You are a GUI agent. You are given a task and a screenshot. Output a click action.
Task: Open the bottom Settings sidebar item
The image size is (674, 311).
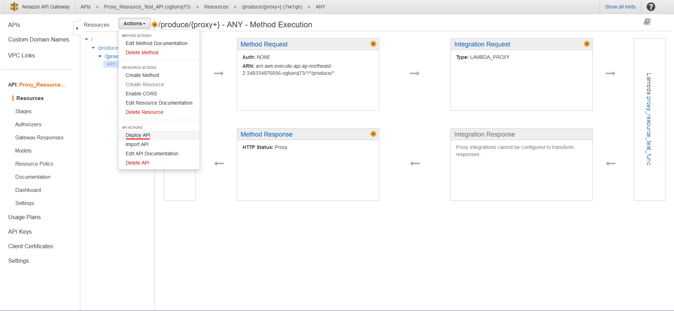(18, 261)
